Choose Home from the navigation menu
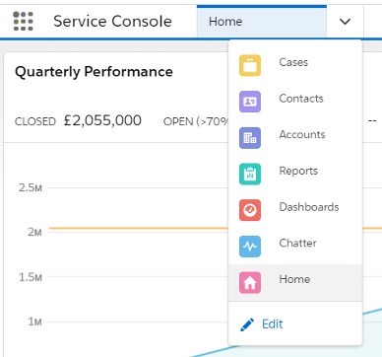The image size is (382, 357). pos(295,282)
